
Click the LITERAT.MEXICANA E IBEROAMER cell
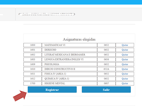pos(70,55)
